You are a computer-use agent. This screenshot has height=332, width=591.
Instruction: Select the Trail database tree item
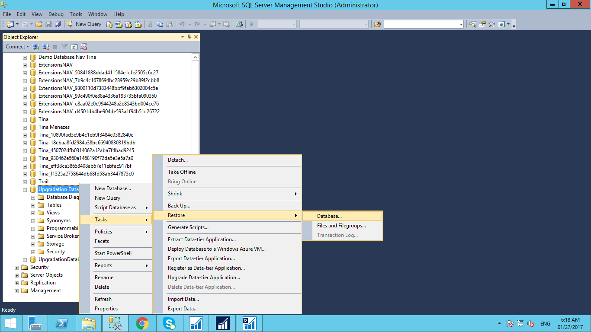(x=43, y=182)
